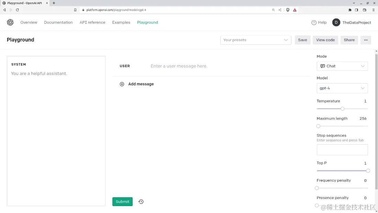Open the extensions puzzle icon
Screen dimensions: 378x213
[350, 10]
